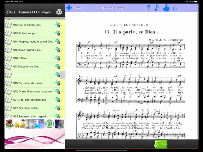Screen dimensions: 203x152
Task: Expand chevron on 015 Il faut, grand Dieu row
Action: pyautogui.click(x=61, y=50)
